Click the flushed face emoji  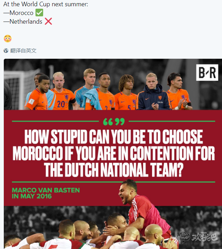(8, 39)
